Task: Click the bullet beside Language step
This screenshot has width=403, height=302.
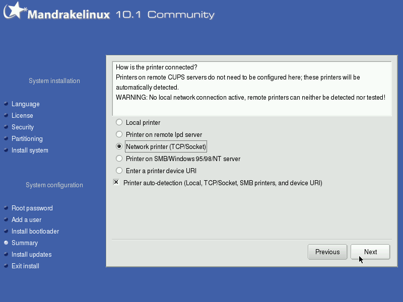Action: pyautogui.click(x=6, y=104)
